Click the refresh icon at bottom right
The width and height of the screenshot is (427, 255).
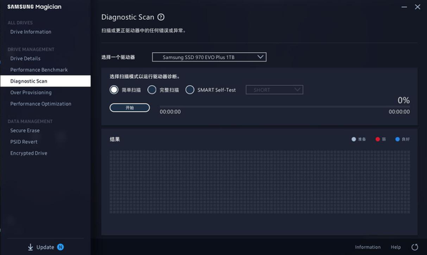(414, 247)
